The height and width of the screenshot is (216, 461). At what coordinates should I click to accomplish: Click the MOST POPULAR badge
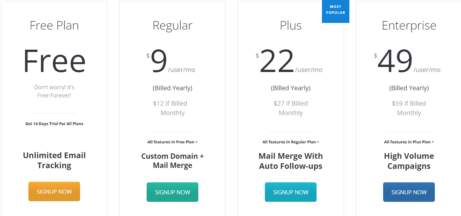click(336, 10)
